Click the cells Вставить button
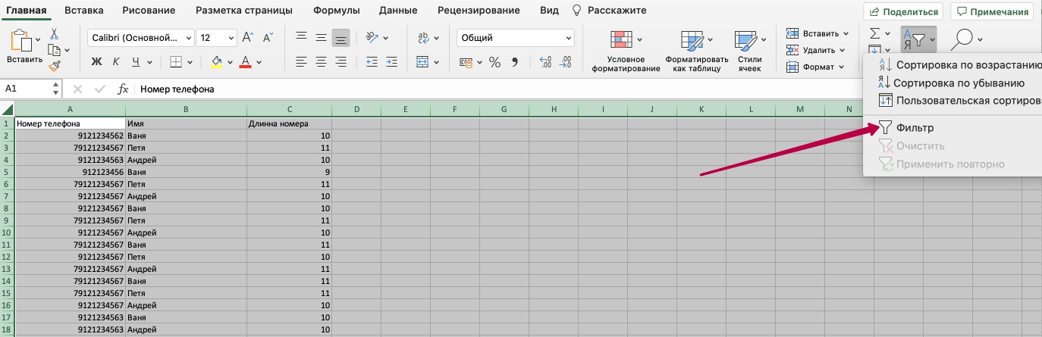Screen dimensions: 1042x337 tap(818, 33)
